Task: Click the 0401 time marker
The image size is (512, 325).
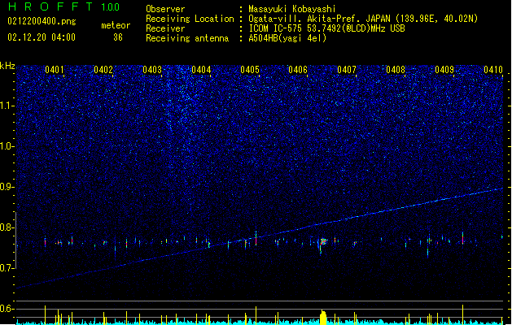Action: (55, 70)
